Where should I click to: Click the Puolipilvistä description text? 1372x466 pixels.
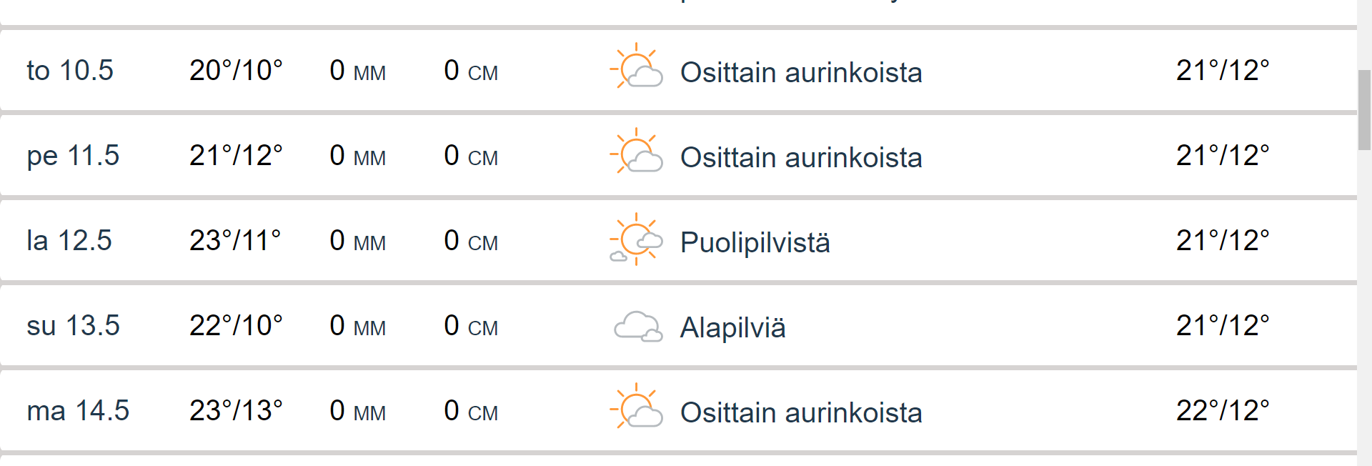pyautogui.click(x=755, y=242)
